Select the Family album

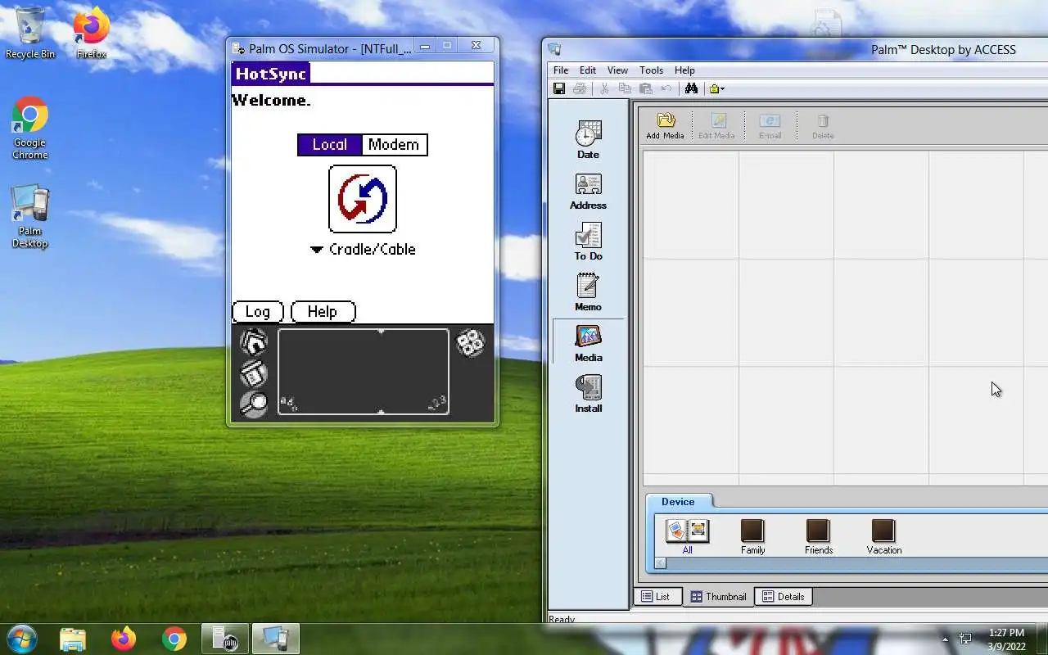coord(752,537)
